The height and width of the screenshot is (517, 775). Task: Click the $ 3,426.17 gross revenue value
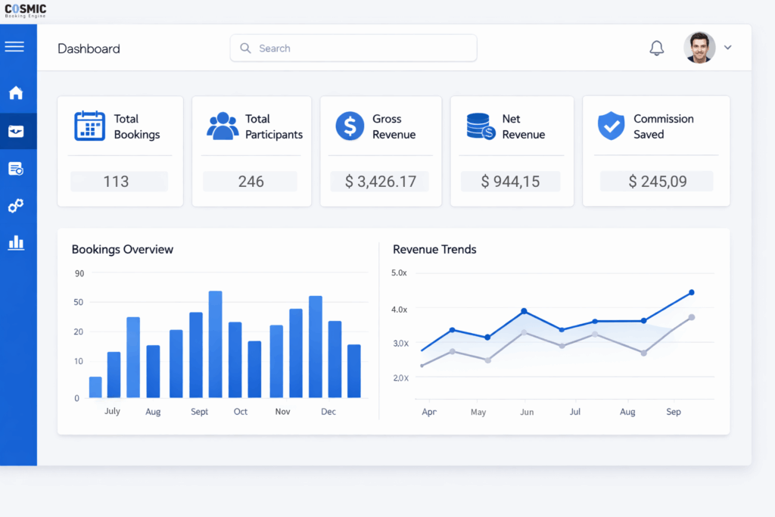[x=380, y=182]
